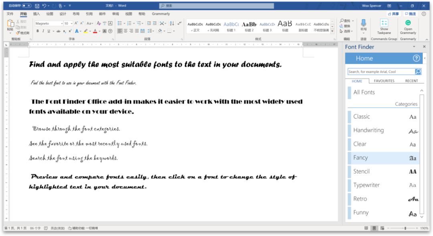Click the Decrease Font Size icon
The height and width of the screenshot is (236, 433).
coord(82,24)
